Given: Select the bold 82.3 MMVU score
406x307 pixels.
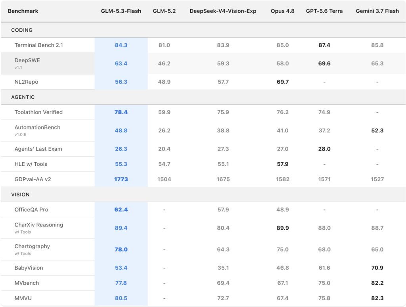Looking at the screenshot, I should pos(377,298).
